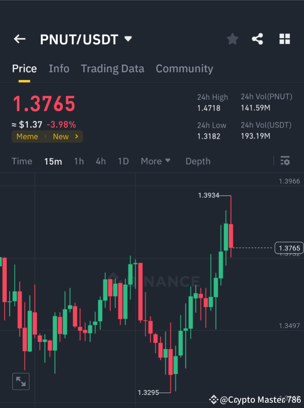Viewport: 304px width, 408px height.
Task: Switch to the Community tab
Action: point(184,68)
